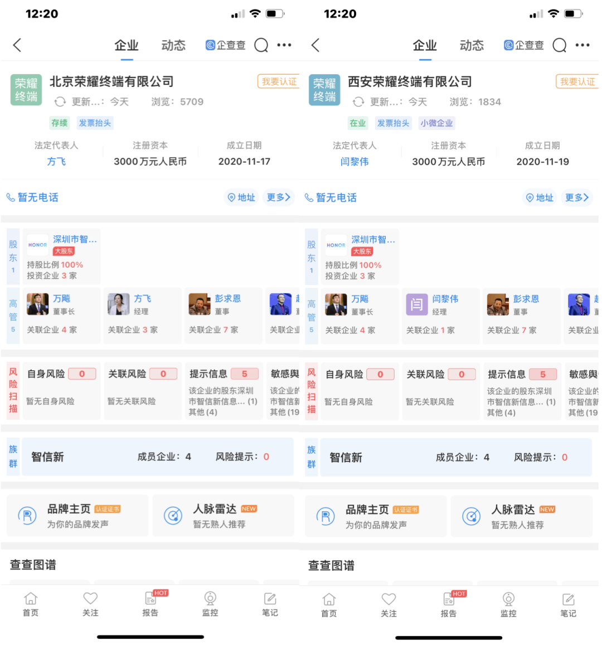Open the 智信新 族群 row on 西安 page
The image size is (602, 649).
(x=456, y=457)
